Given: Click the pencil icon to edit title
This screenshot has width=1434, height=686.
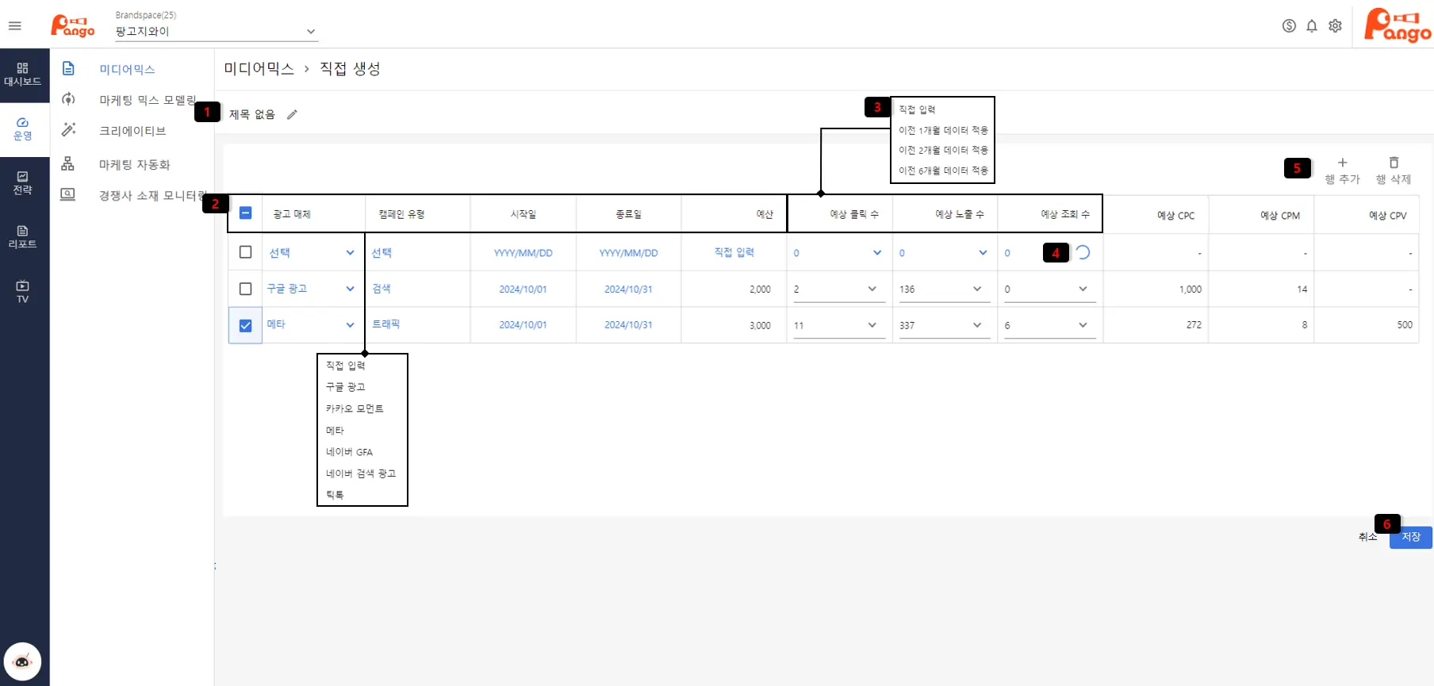Looking at the screenshot, I should 292,115.
